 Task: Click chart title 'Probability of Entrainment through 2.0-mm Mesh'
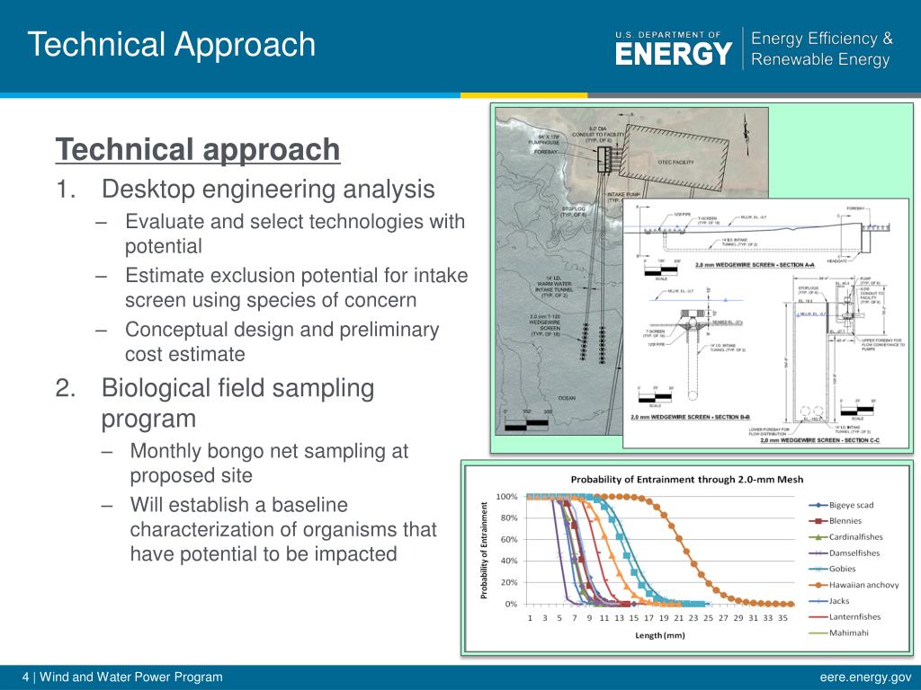(x=686, y=480)
